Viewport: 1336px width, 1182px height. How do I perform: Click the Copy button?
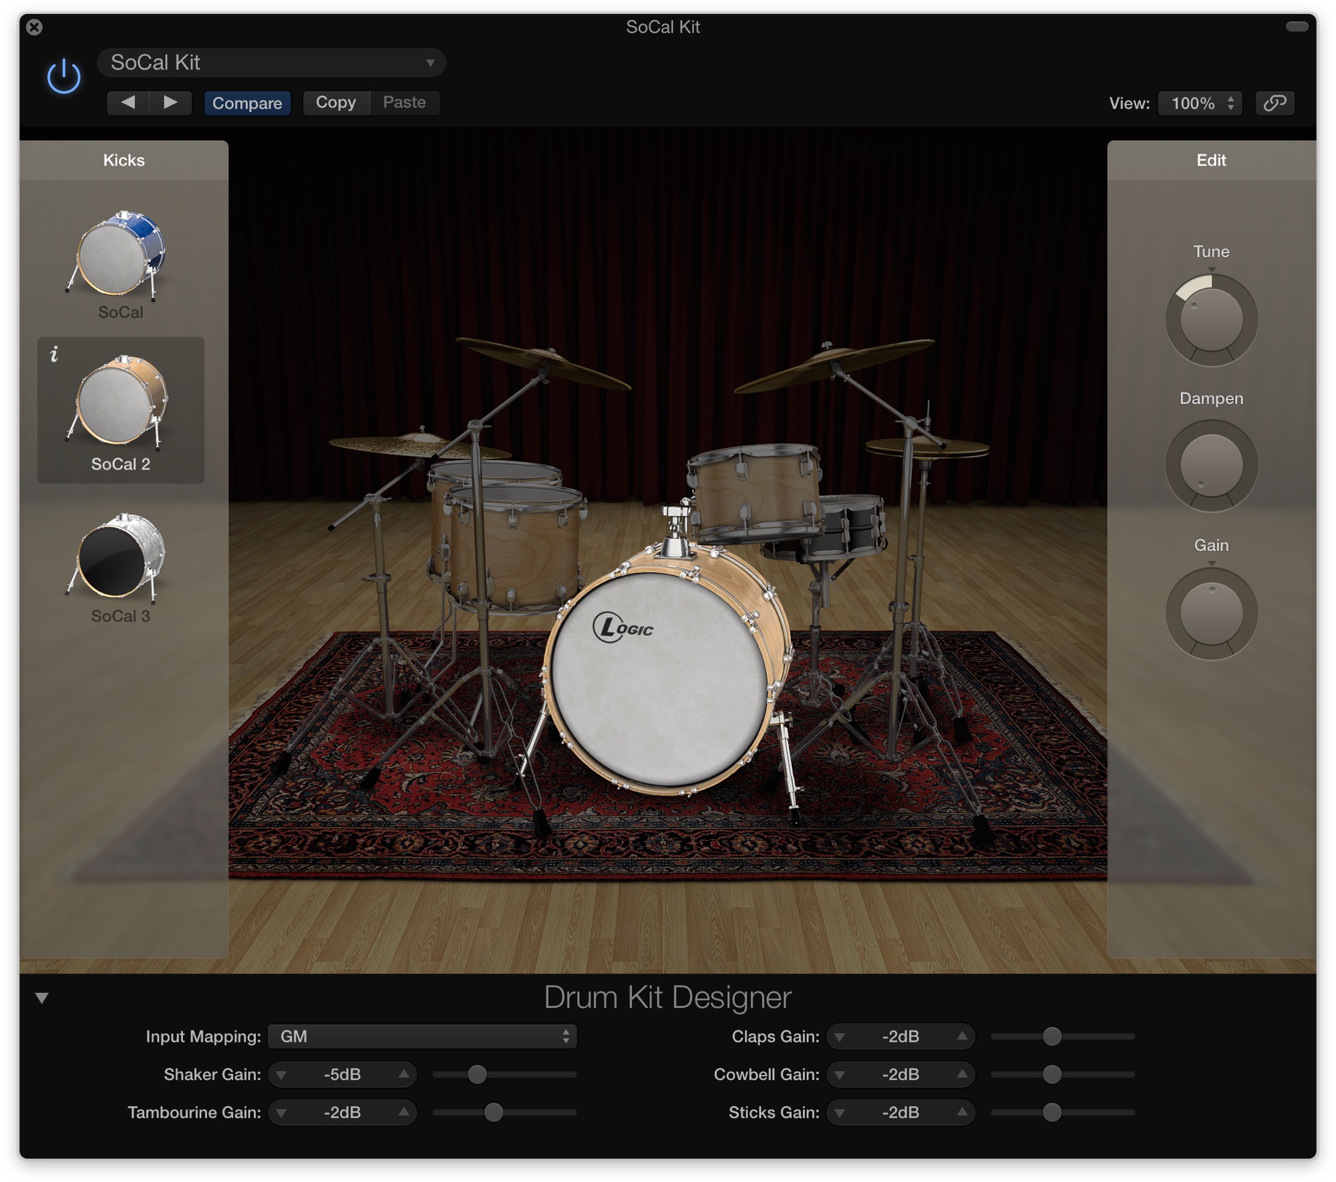pyautogui.click(x=336, y=102)
